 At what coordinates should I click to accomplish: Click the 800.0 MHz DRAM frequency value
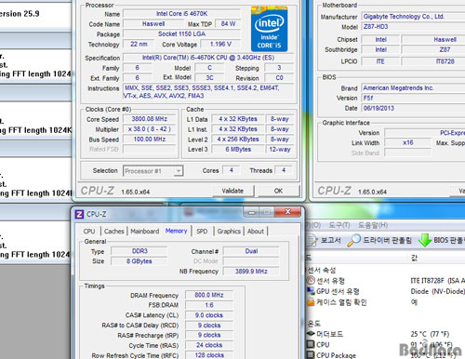(x=209, y=295)
